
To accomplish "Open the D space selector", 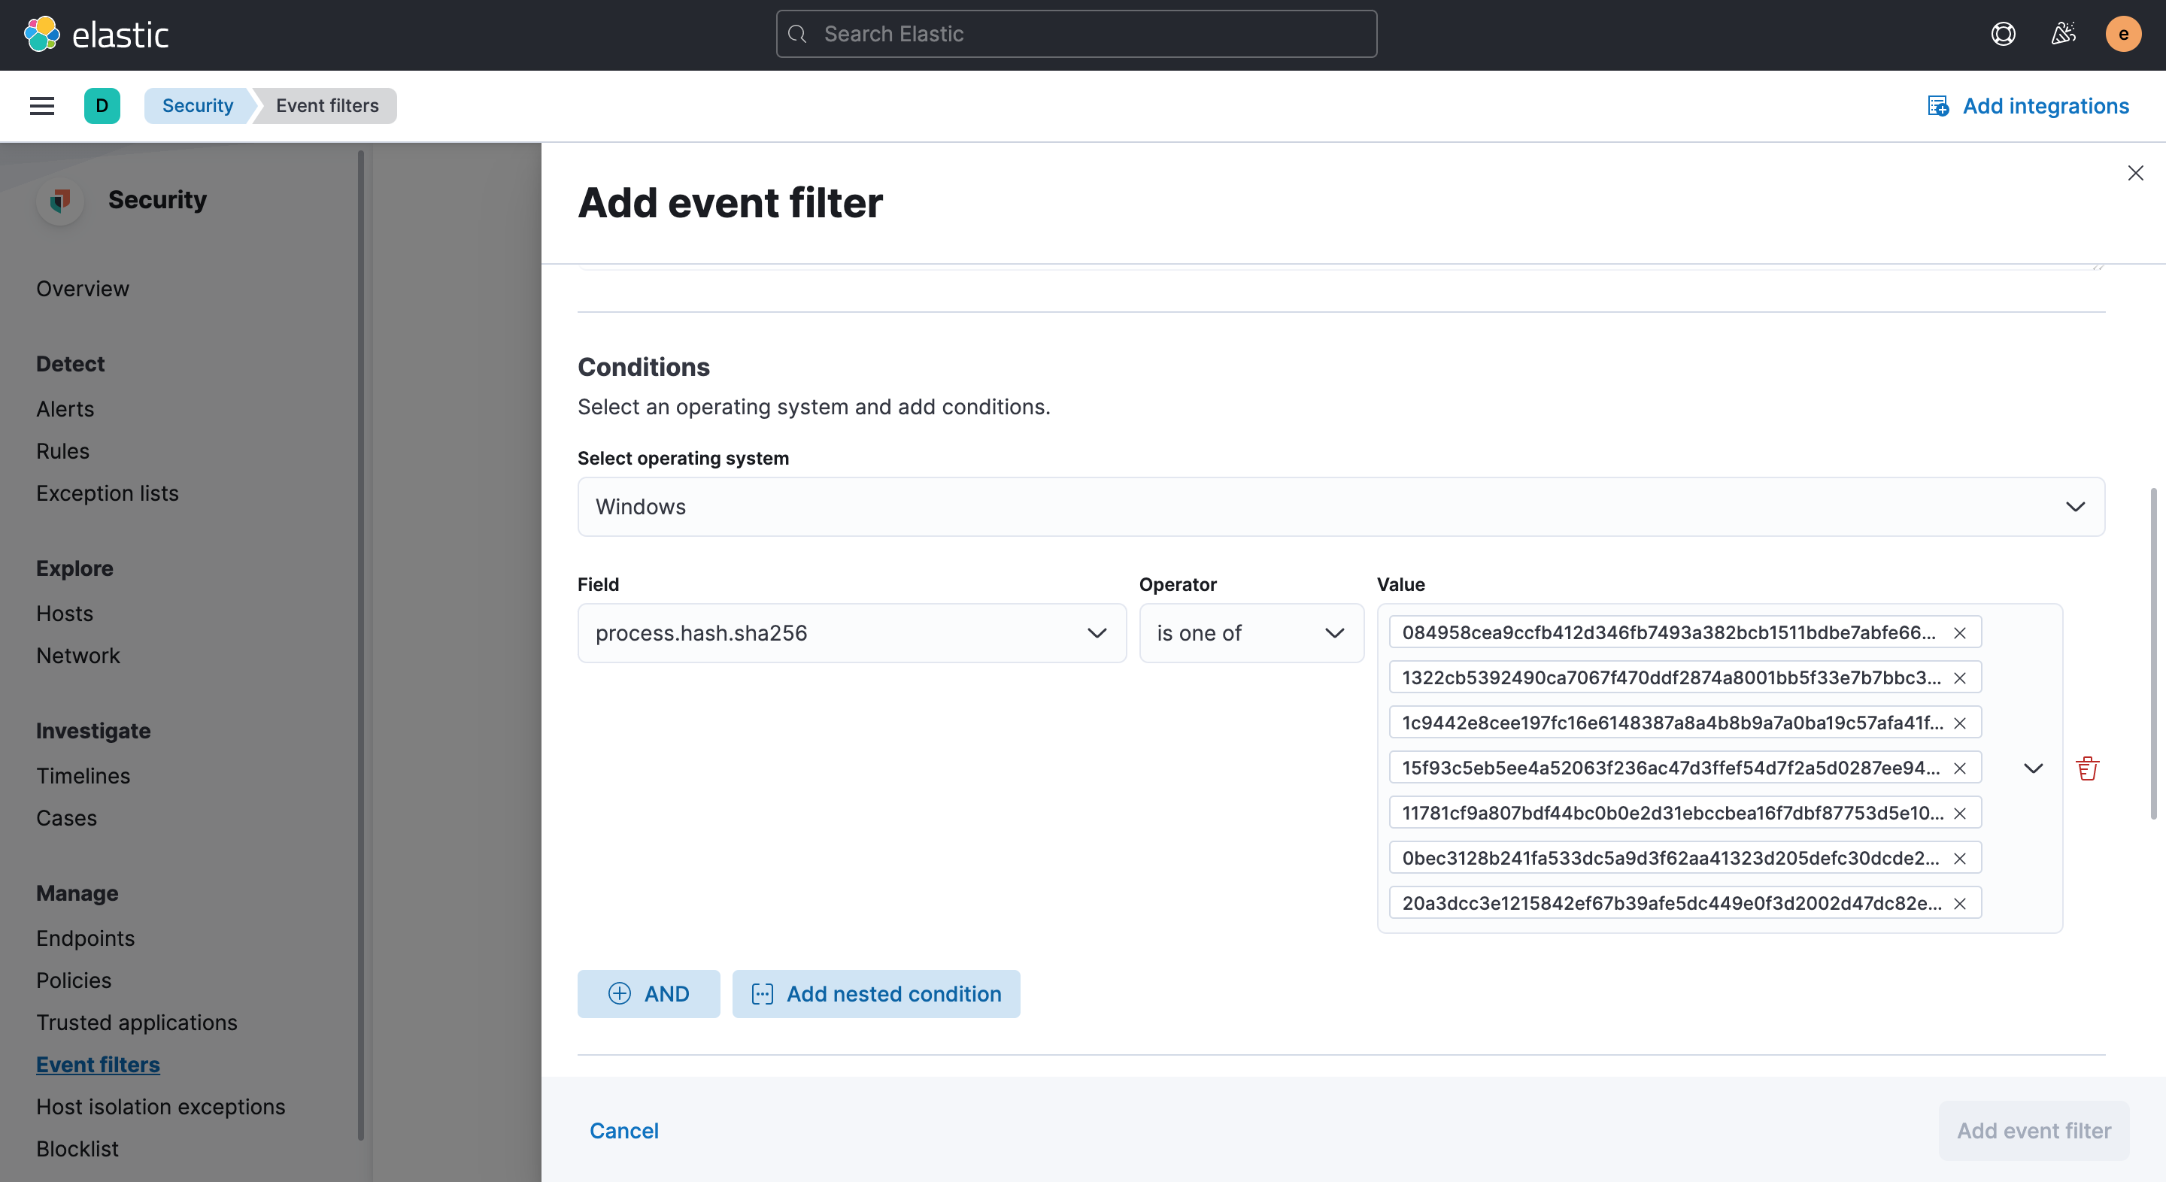I will (102, 106).
